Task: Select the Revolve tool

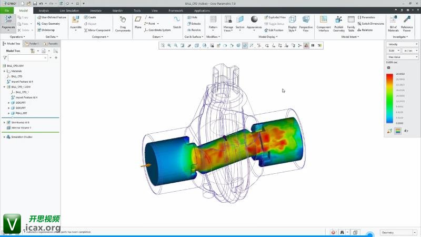Action: pyautogui.click(x=194, y=30)
